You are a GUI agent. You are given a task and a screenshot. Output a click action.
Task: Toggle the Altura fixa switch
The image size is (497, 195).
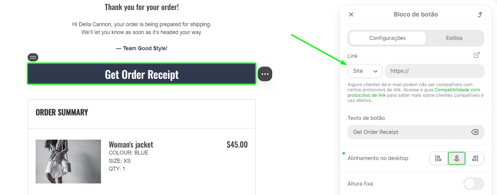[474, 184]
